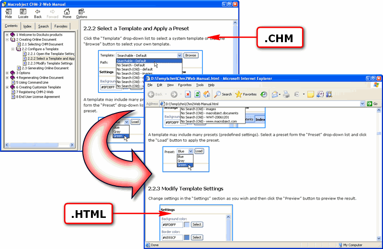Go to Home in the help viewer

click(67, 13)
